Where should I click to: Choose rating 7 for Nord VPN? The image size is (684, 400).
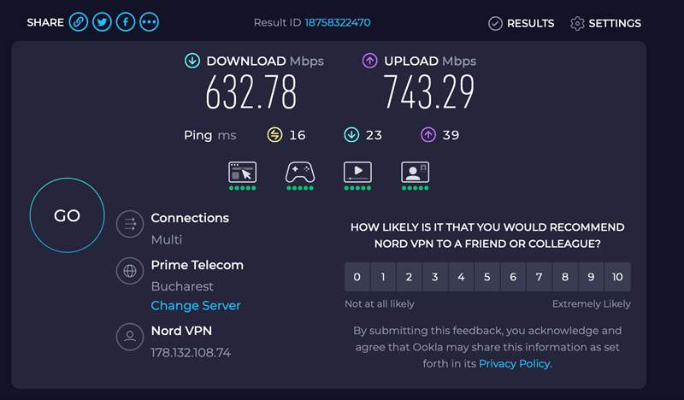tap(540, 277)
